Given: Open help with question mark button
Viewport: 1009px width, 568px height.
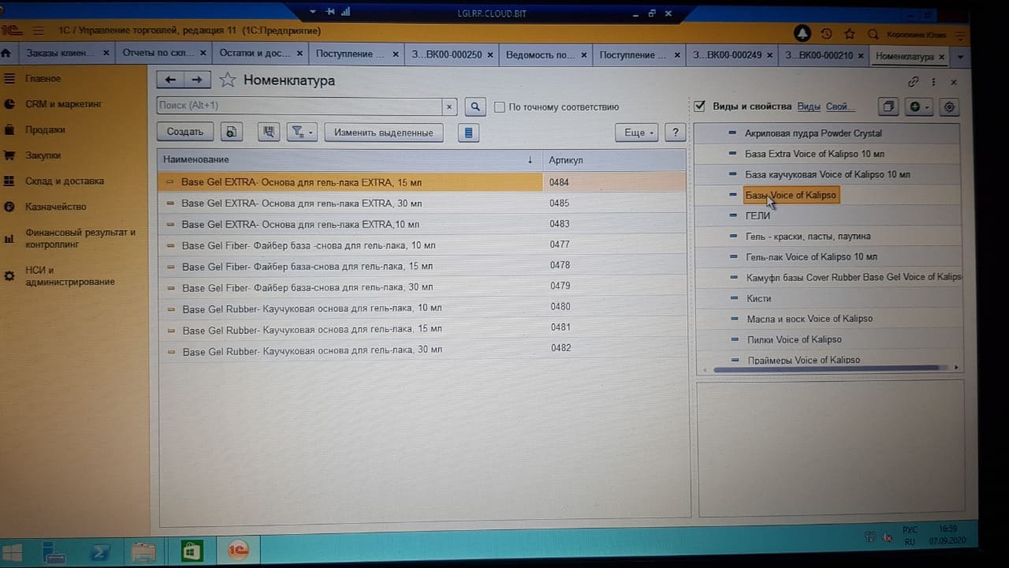Looking at the screenshot, I should coord(675,133).
